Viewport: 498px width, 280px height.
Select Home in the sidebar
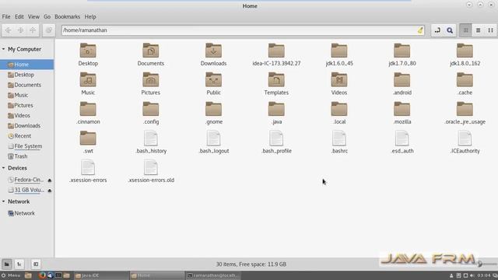tap(27, 65)
